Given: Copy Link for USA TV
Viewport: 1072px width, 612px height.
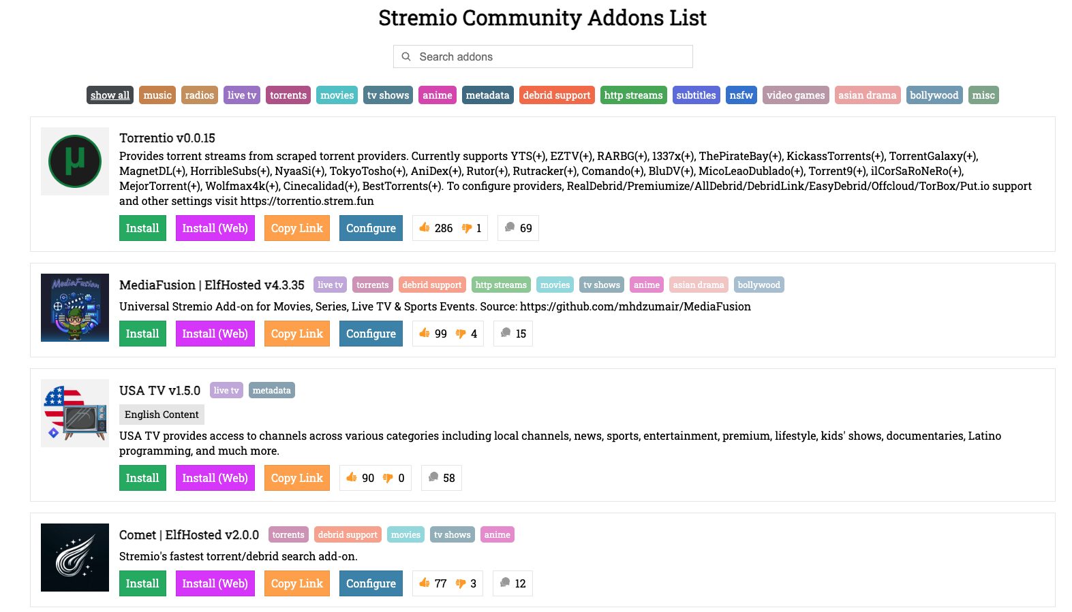Looking at the screenshot, I should click(297, 478).
